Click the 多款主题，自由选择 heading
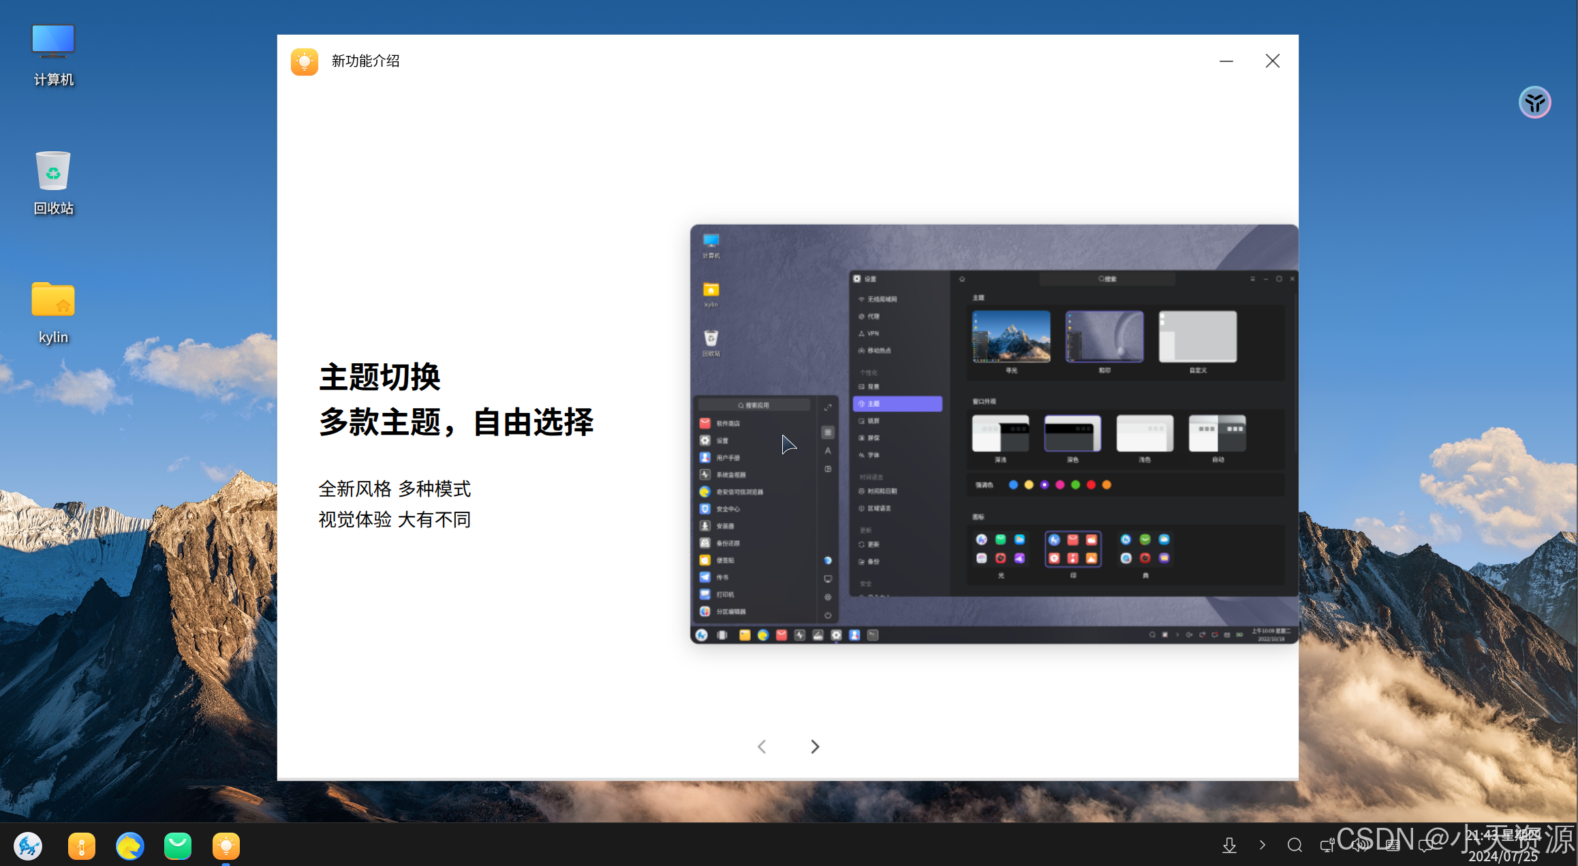This screenshot has height=866, width=1578. coord(457,422)
